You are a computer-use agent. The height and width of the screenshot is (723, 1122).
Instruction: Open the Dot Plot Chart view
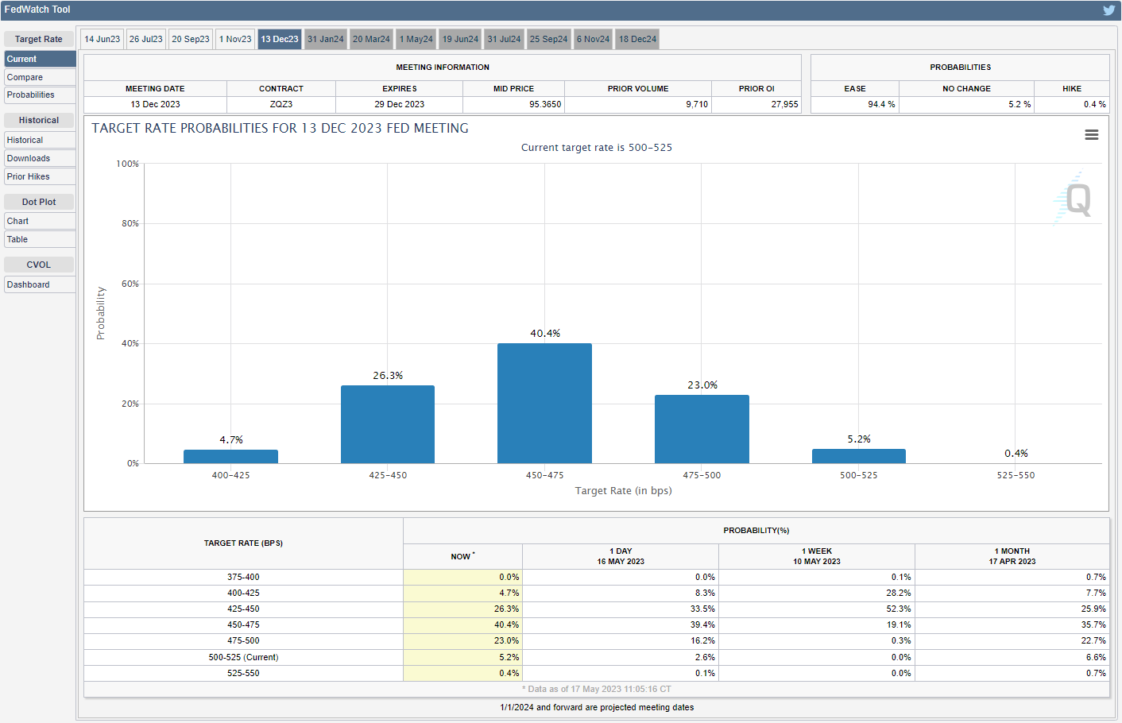[x=40, y=221]
